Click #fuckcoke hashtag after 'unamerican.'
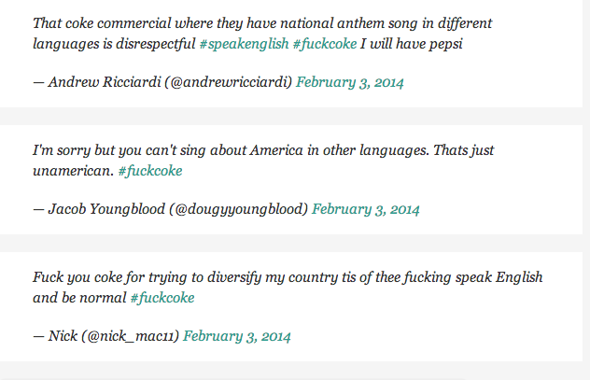 [x=150, y=172]
